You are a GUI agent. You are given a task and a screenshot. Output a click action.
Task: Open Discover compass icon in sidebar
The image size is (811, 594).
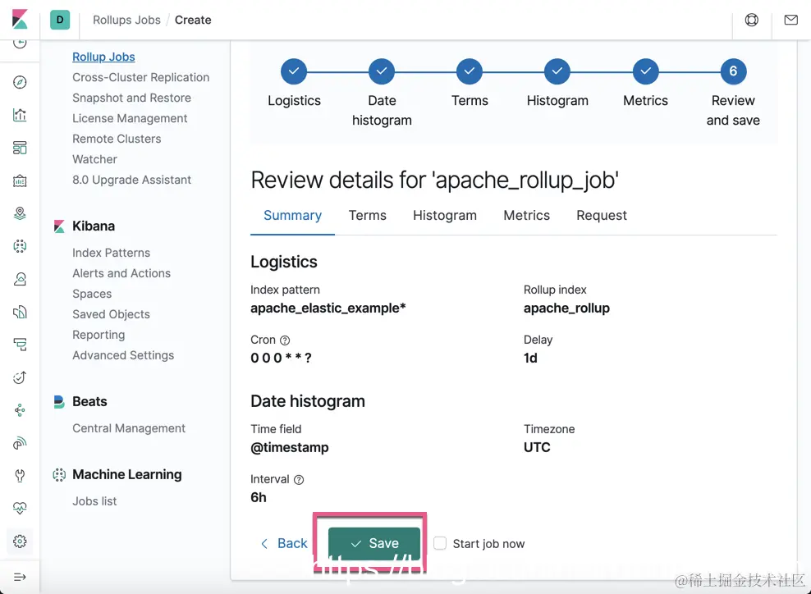tap(20, 82)
